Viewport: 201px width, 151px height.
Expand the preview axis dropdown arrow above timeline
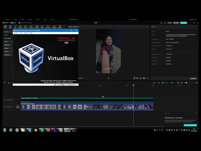[174, 83]
